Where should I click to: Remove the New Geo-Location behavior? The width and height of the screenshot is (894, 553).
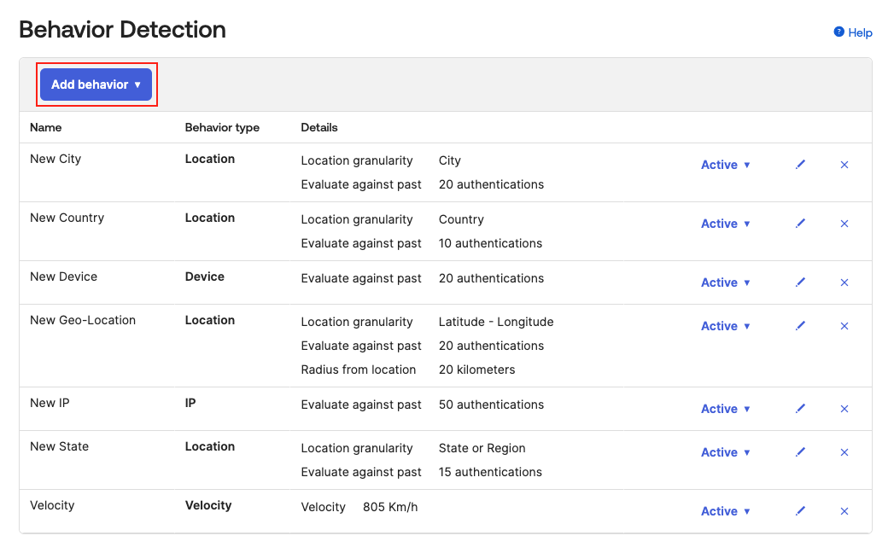tap(844, 326)
